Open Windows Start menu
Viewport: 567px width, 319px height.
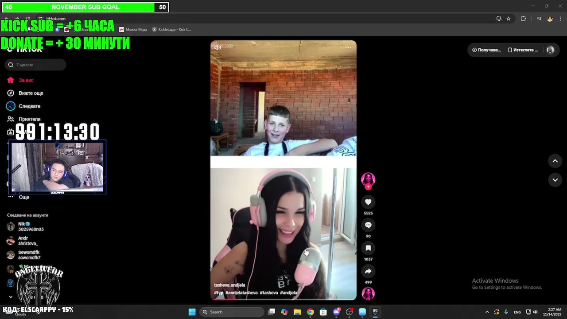(192, 312)
